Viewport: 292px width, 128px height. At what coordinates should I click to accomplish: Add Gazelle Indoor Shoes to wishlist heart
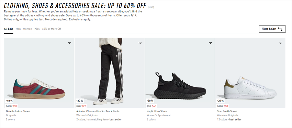coord(70,43)
